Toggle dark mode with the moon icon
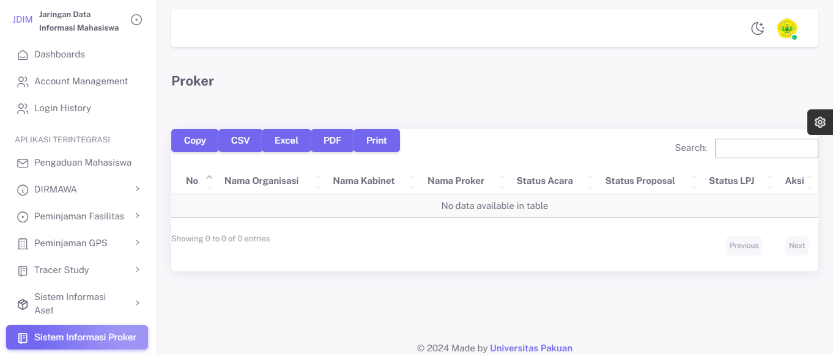The image size is (833, 355). [x=758, y=28]
